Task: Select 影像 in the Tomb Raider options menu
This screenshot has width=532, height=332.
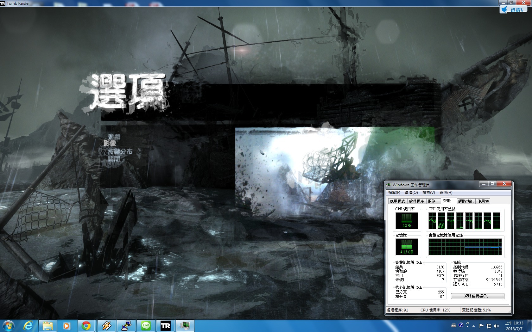Action: click(110, 143)
